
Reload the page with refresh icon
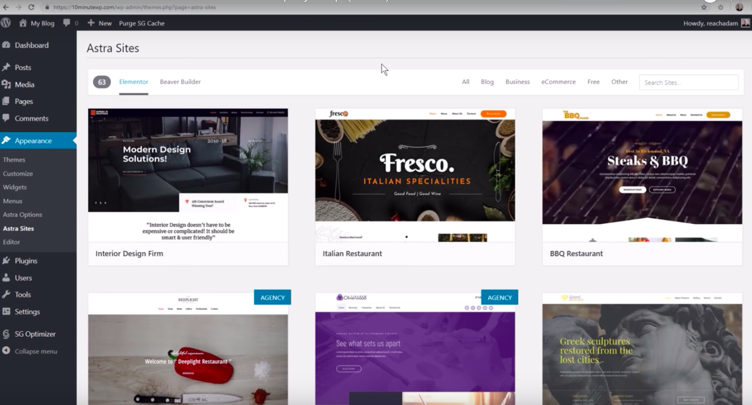pos(31,7)
